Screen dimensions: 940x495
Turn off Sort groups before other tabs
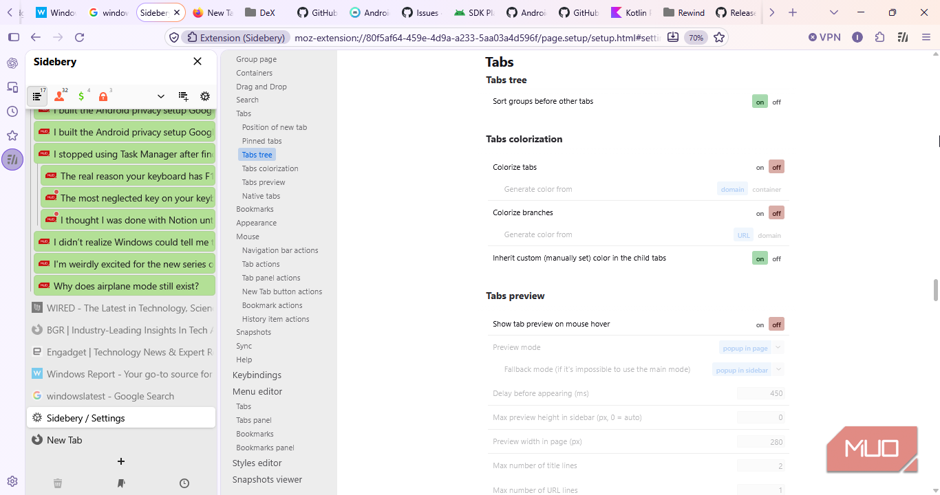(x=776, y=102)
